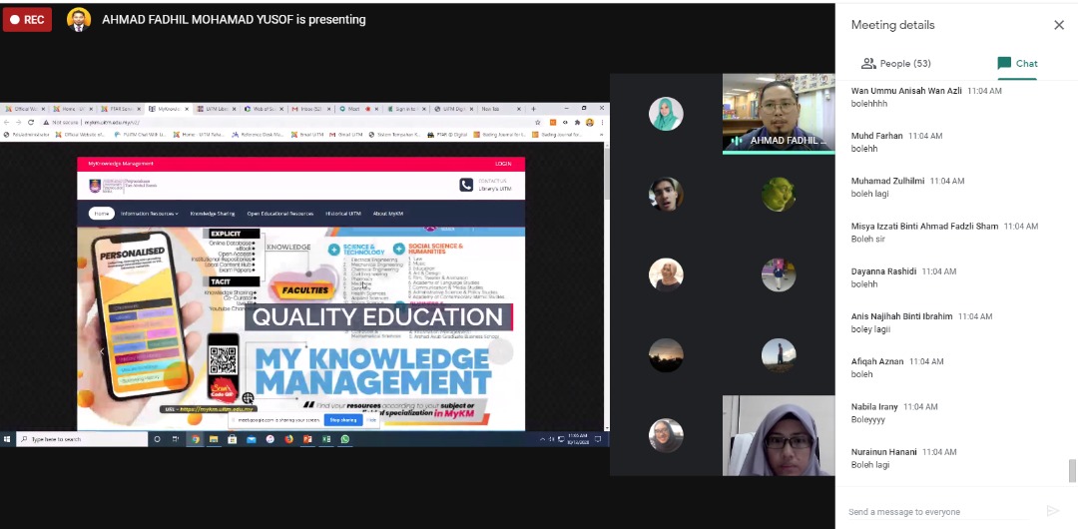Open the PTAR @ Digital bookmark
This screenshot has height=529, width=1078.
coord(447,134)
